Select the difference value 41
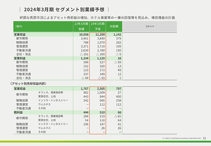Image resolution: width=211 pixels, height=146 pixels. pyautogui.click(x=119, y=124)
